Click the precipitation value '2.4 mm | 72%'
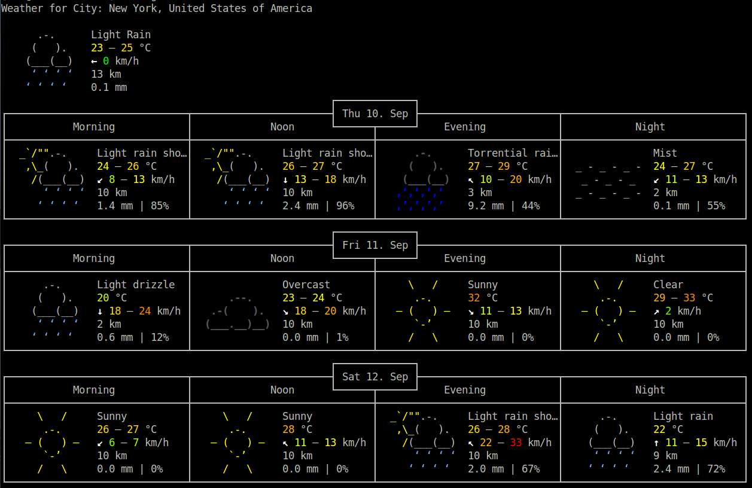This screenshot has height=488, width=752. click(x=689, y=469)
